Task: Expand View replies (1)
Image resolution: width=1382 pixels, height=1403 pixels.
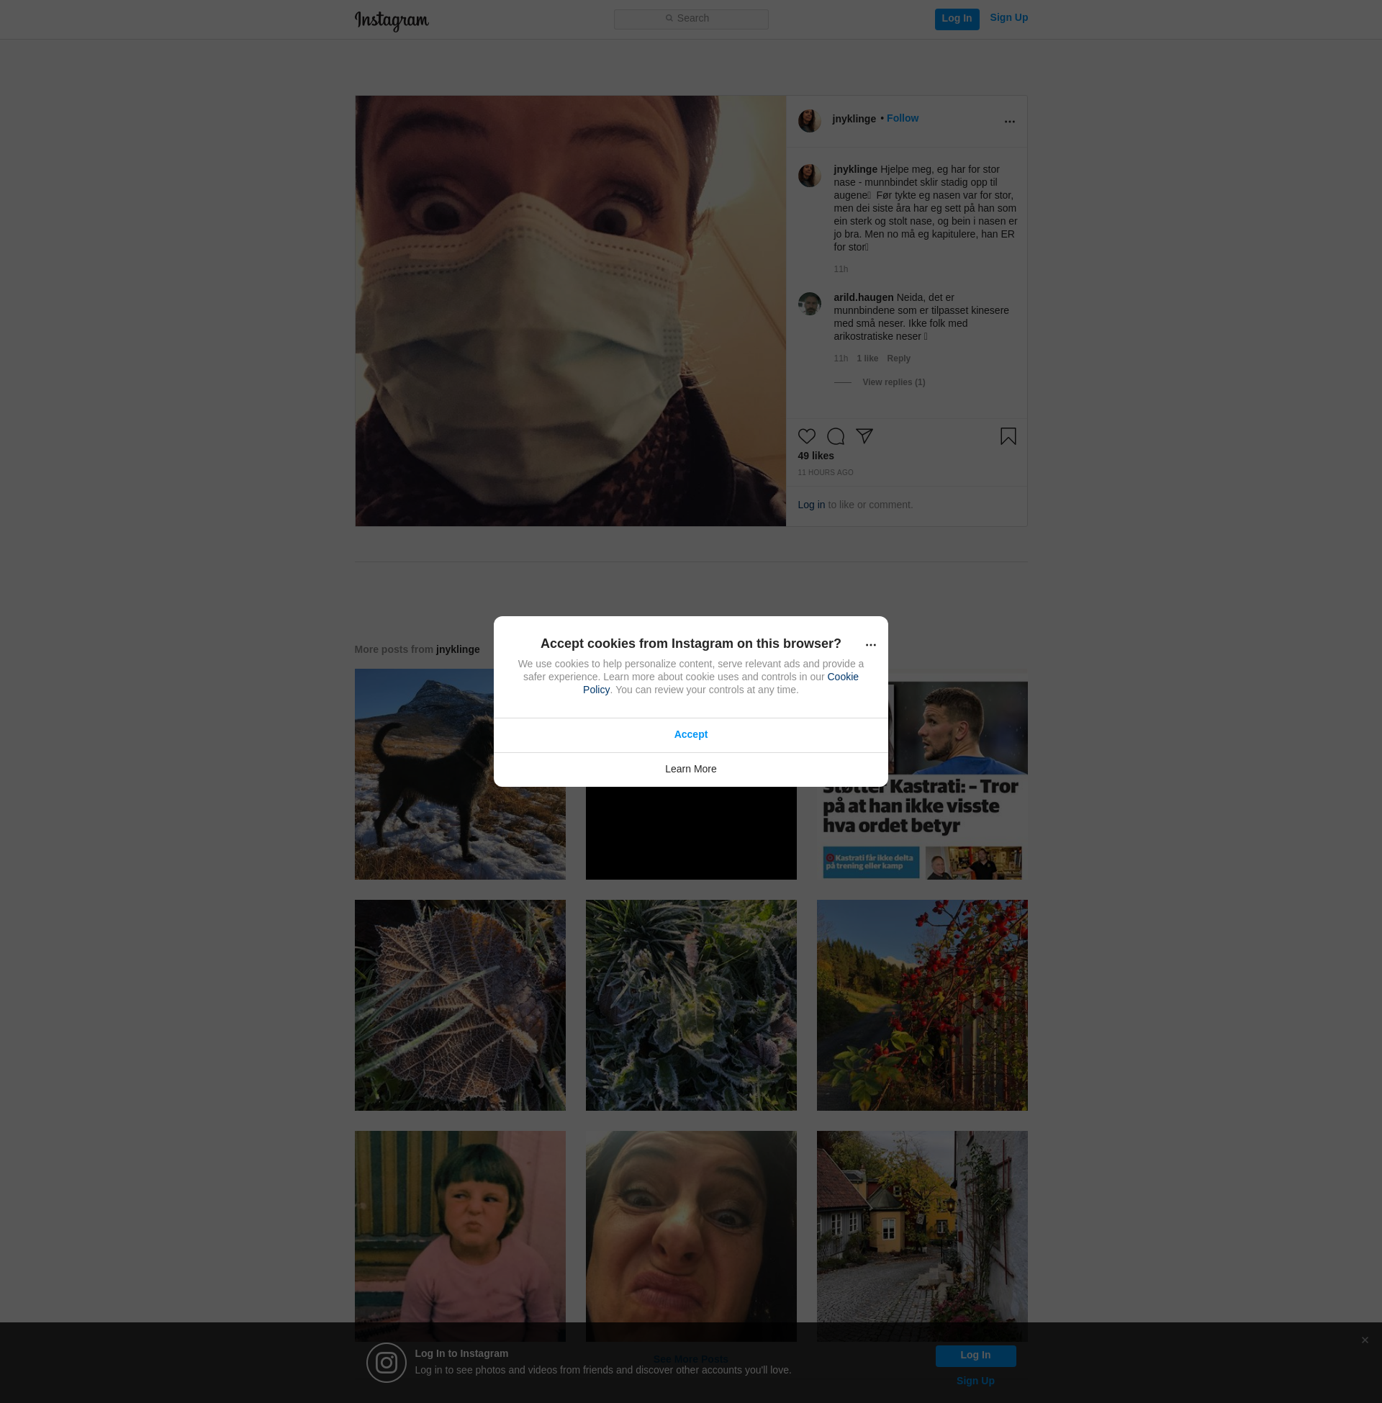Action: click(x=893, y=382)
